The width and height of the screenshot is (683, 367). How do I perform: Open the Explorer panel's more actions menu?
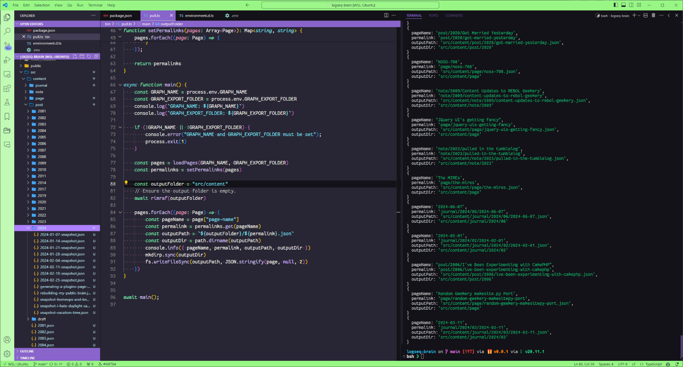[x=93, y=15]
